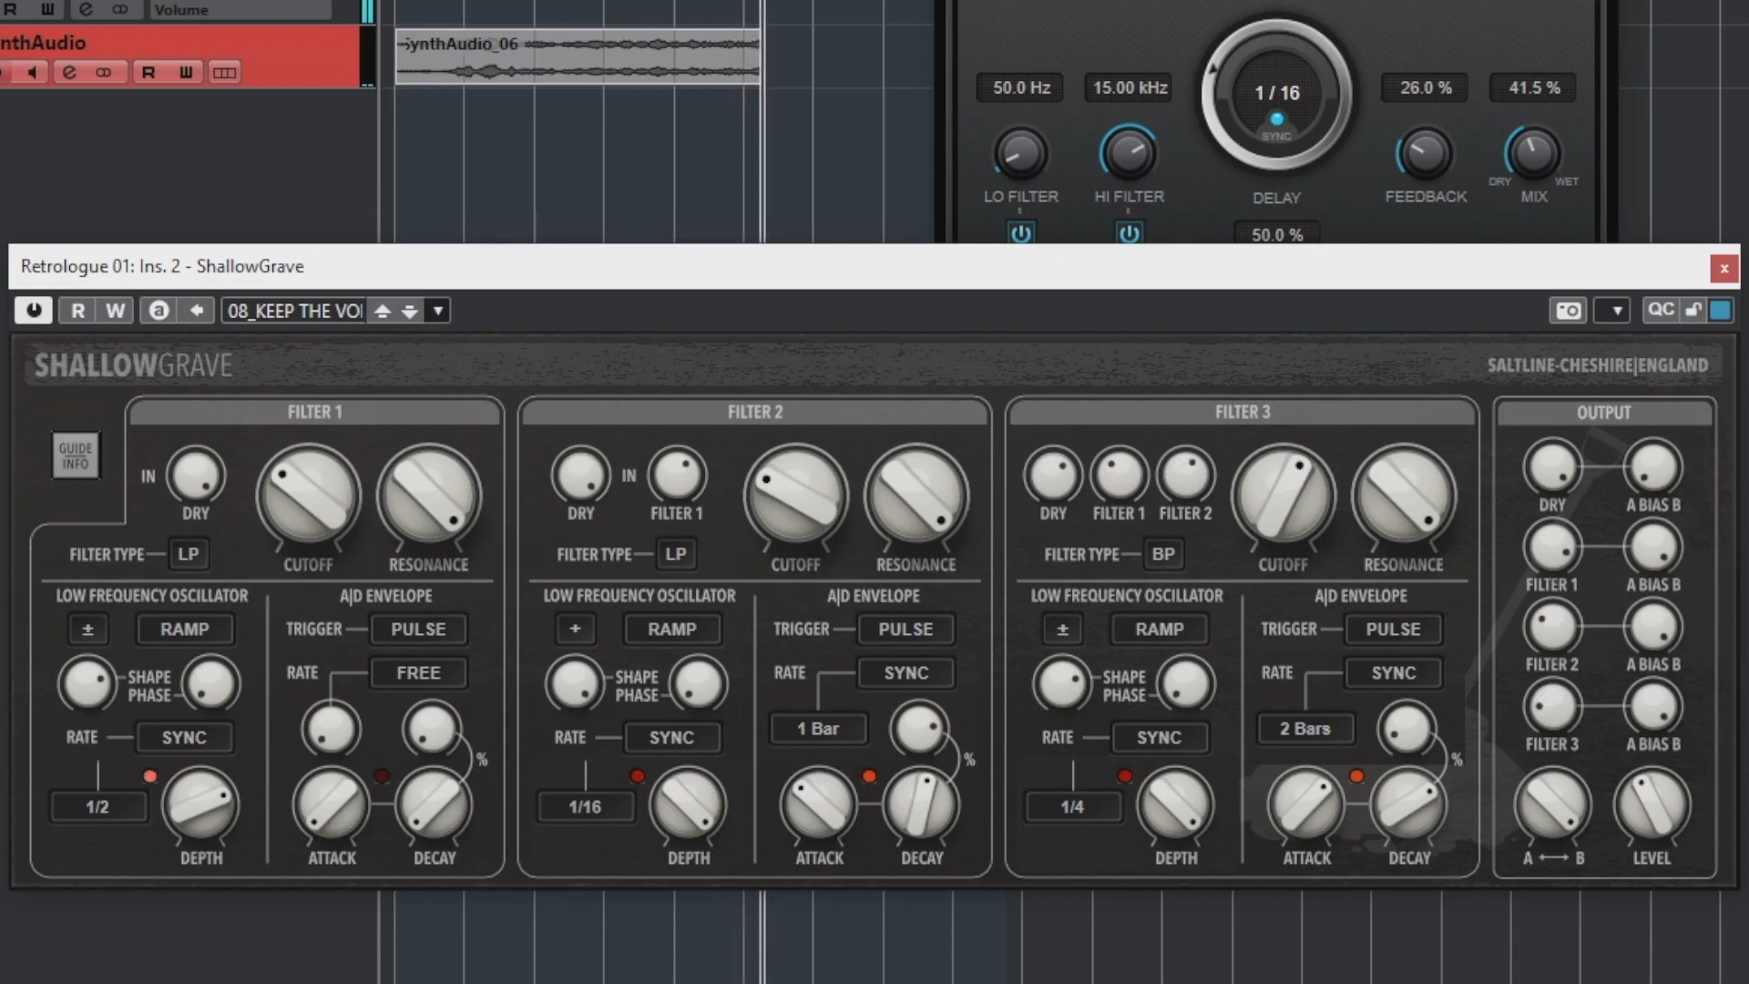Click the camera snapshot icon

pos(1567,311)
